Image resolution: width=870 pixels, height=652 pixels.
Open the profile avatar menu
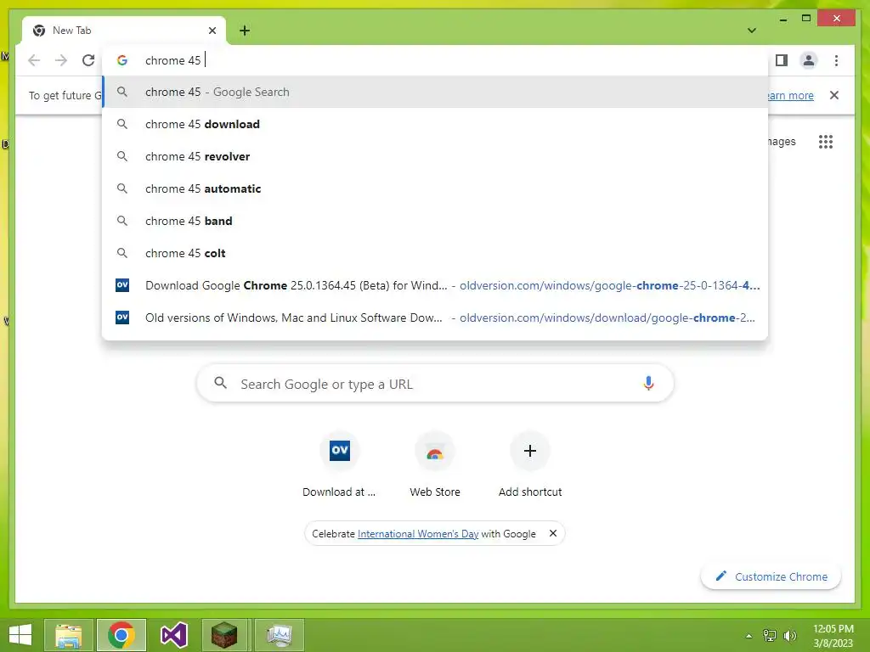(x=809, y=60)
